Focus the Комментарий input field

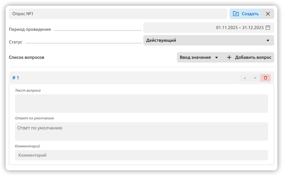(x=141, y=155)
